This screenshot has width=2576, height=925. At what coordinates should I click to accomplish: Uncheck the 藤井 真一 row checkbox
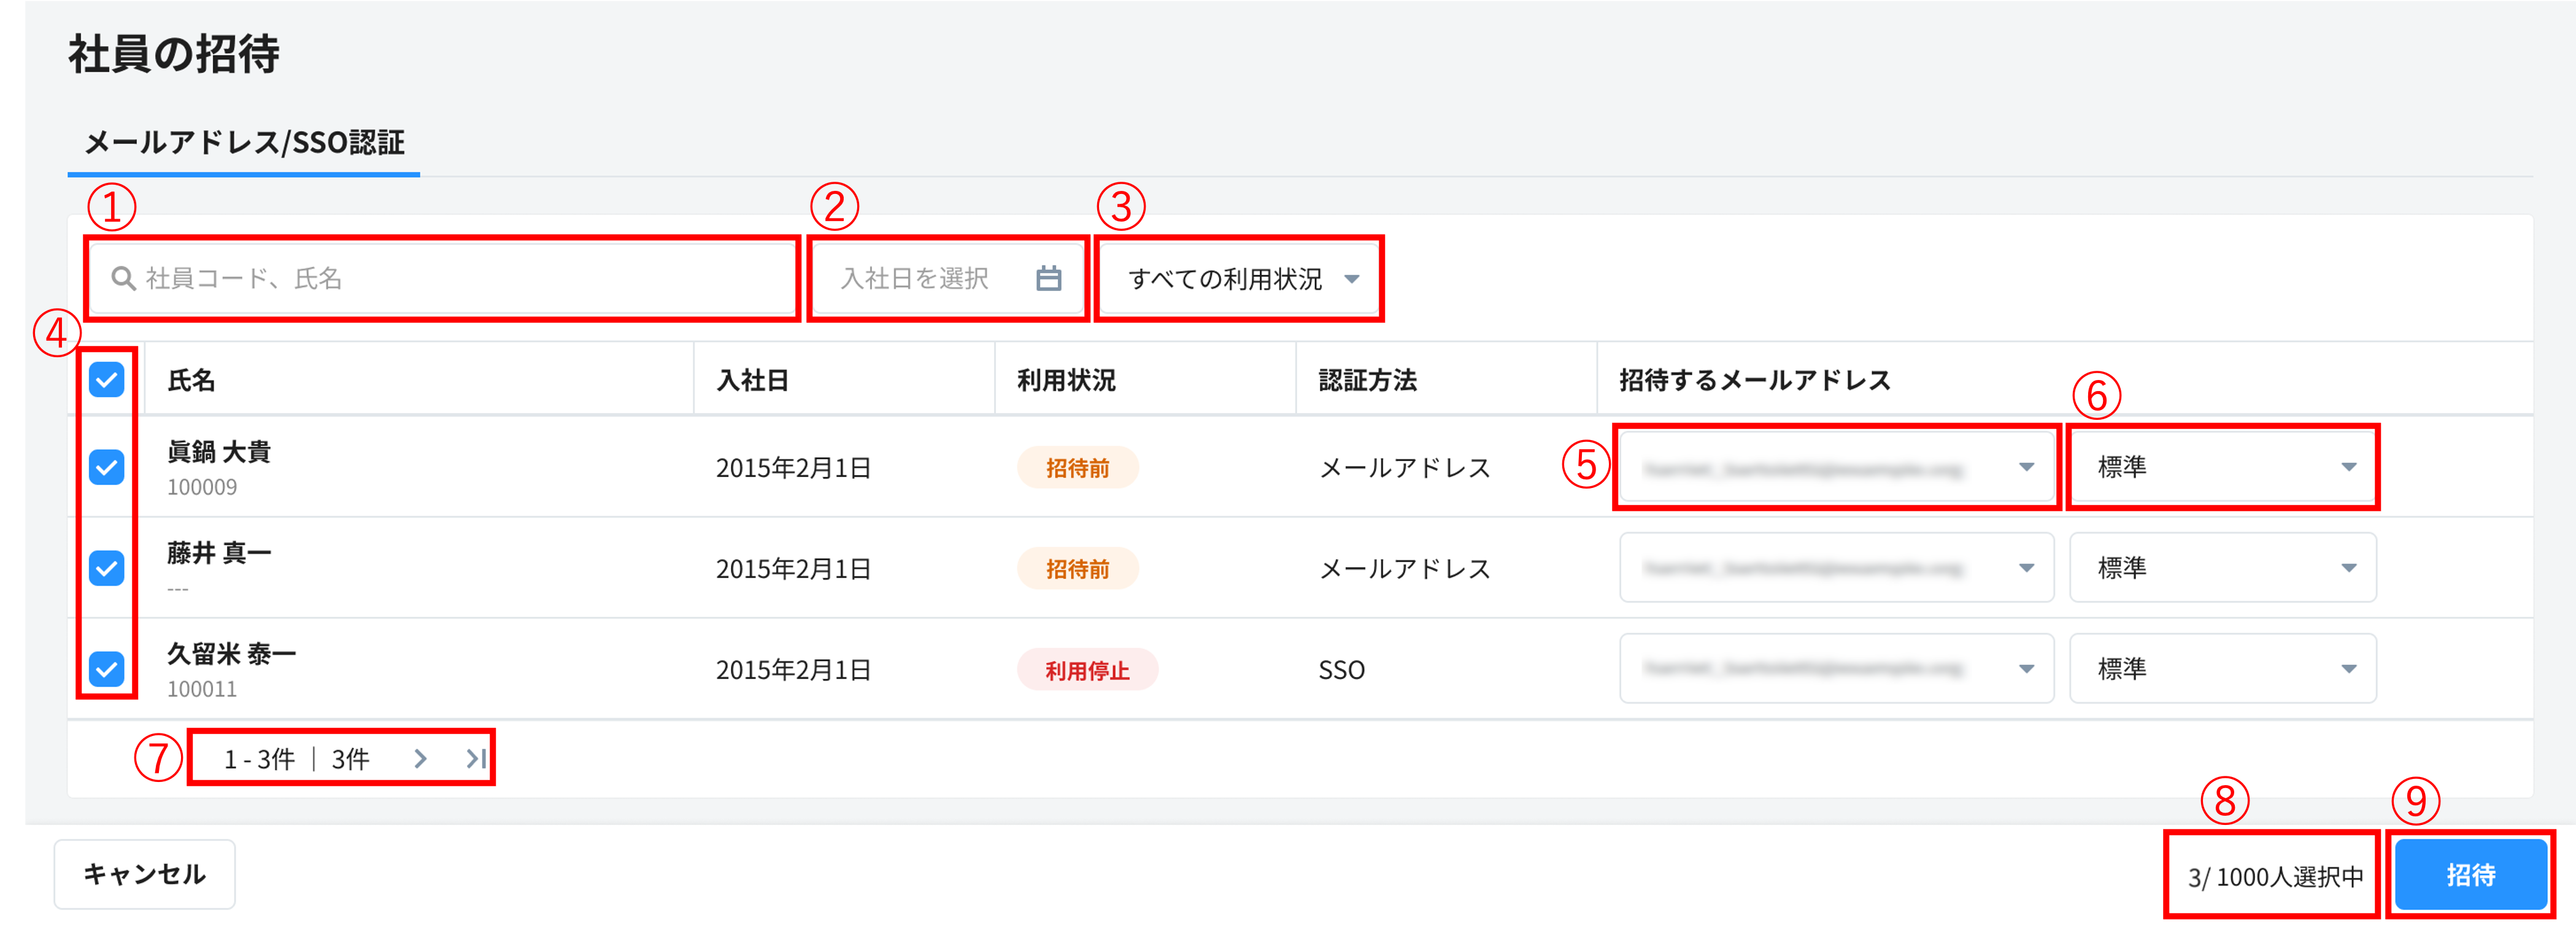[x=106, y=568]
